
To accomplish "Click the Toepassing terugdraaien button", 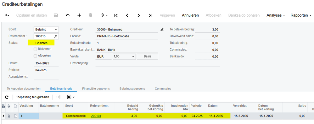I will coord(33,97).
